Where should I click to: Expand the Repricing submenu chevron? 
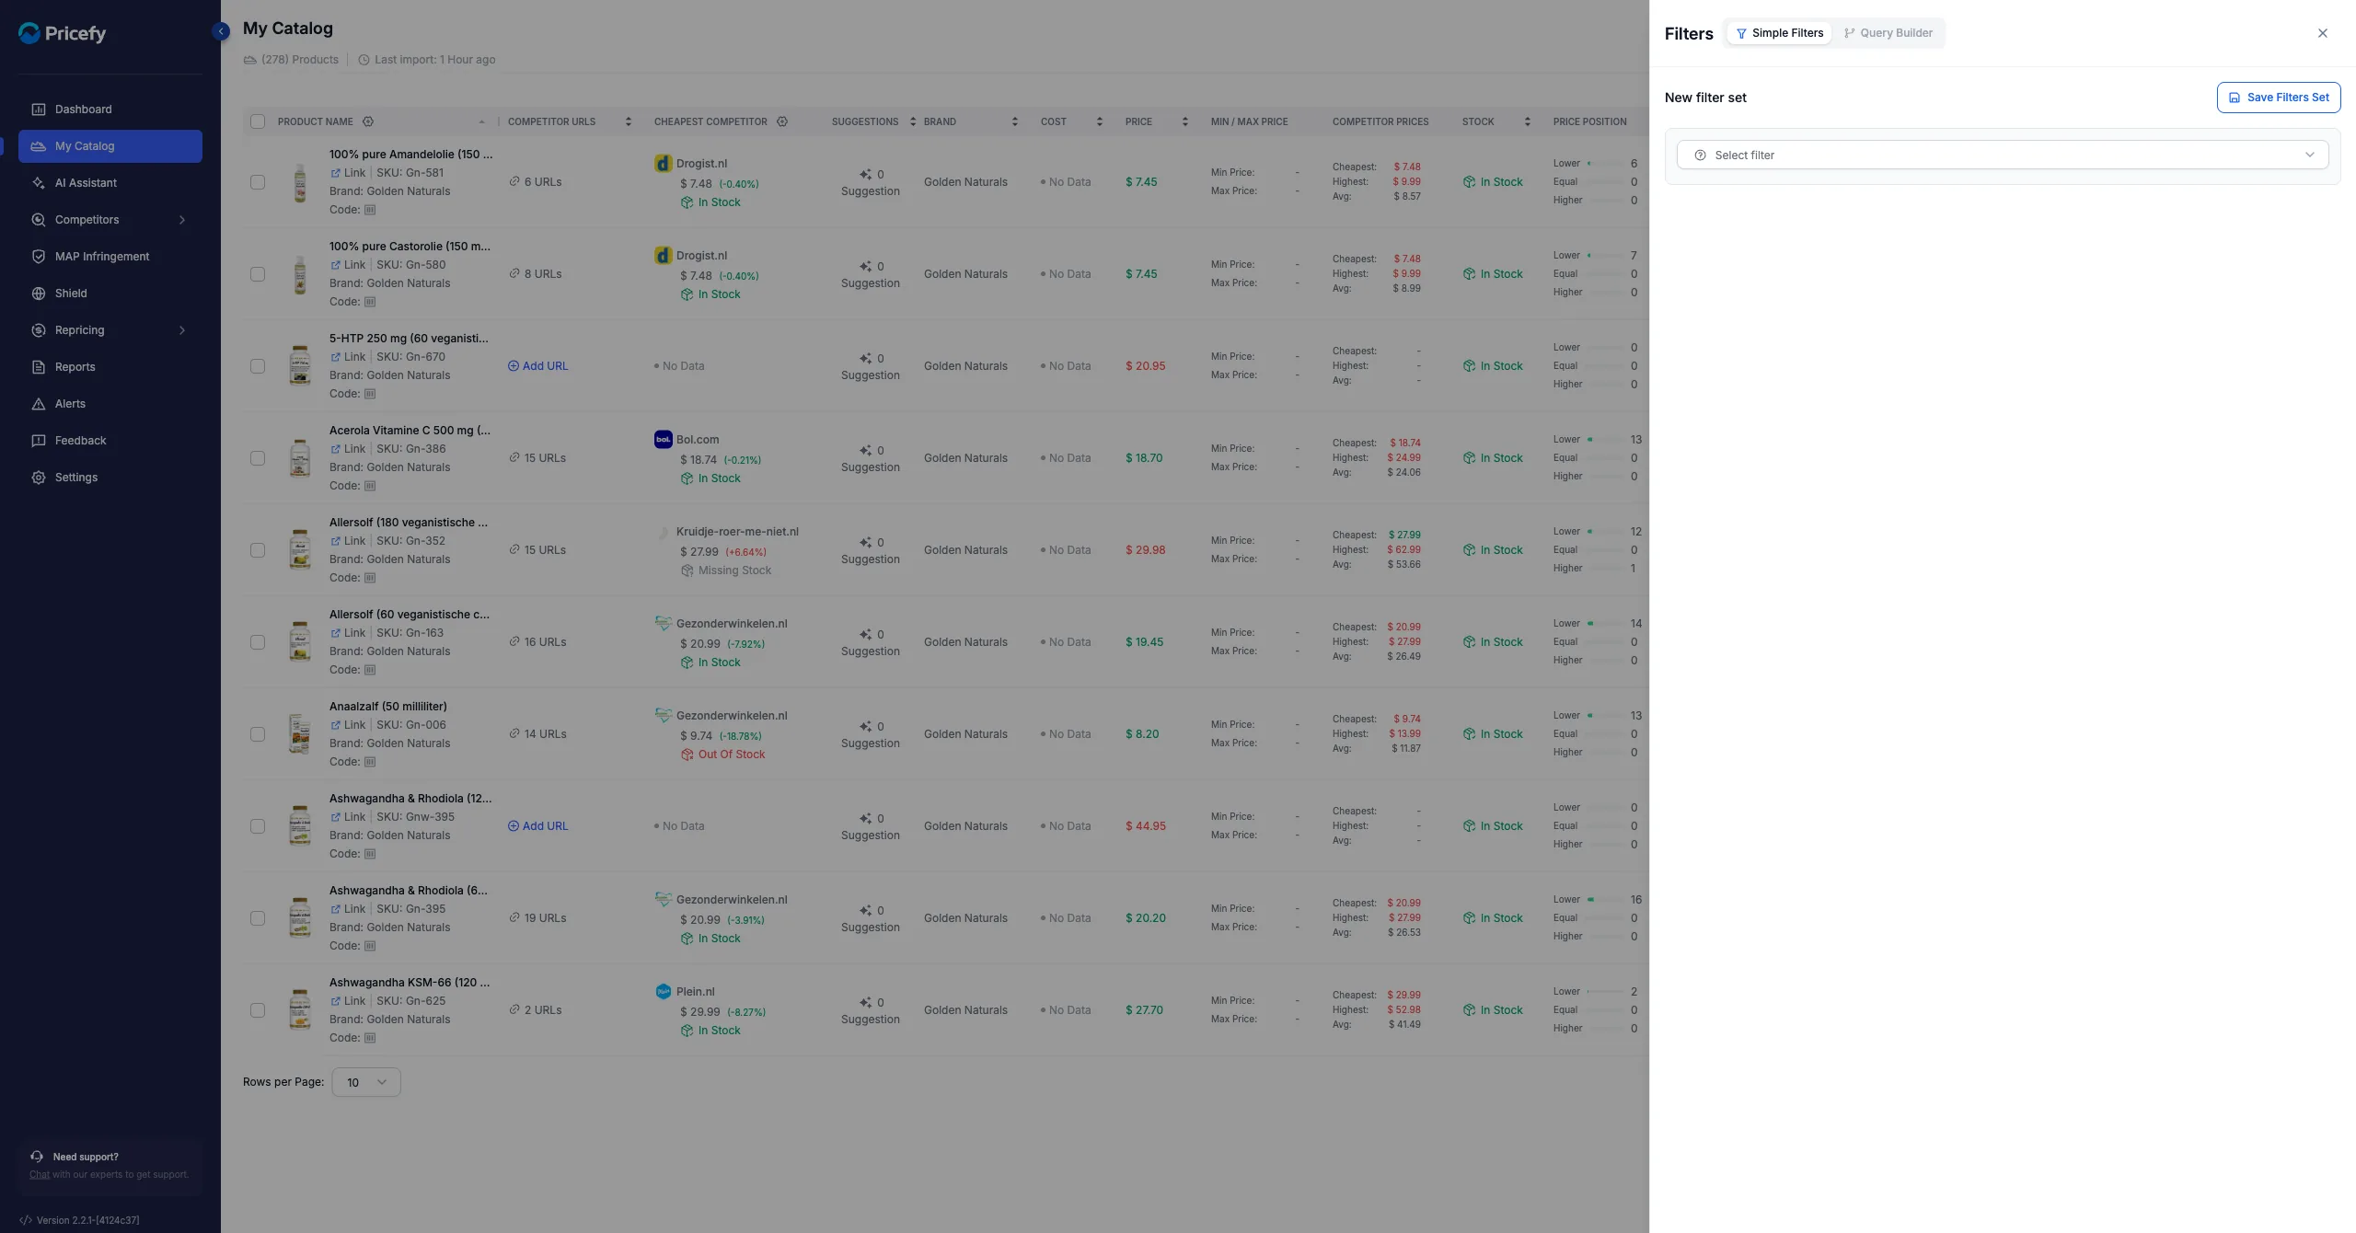(x=182, y=330)
